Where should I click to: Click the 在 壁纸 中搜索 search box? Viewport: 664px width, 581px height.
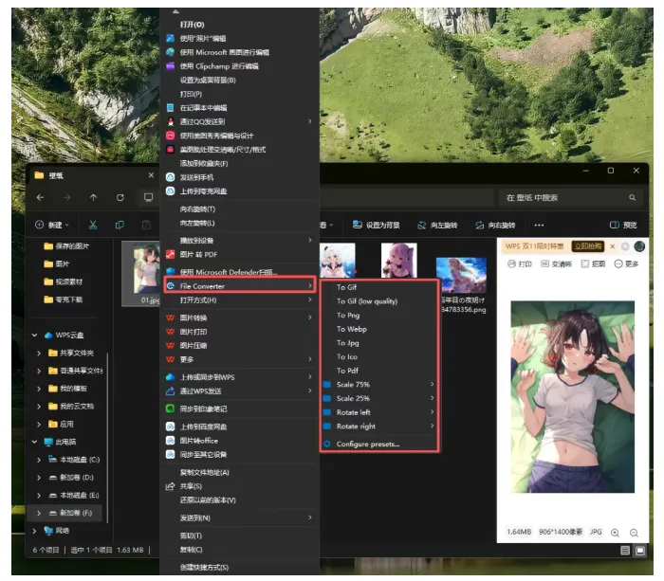(x=570, y=197)
